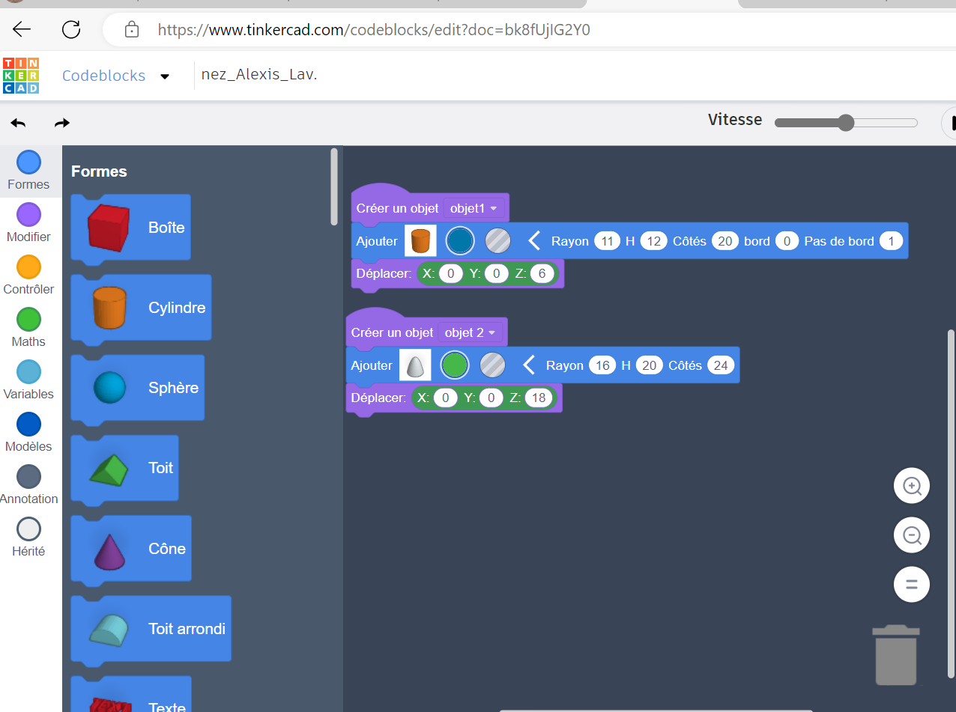
Task: Select the Texte shape block
Action: (x=131, y=695)
